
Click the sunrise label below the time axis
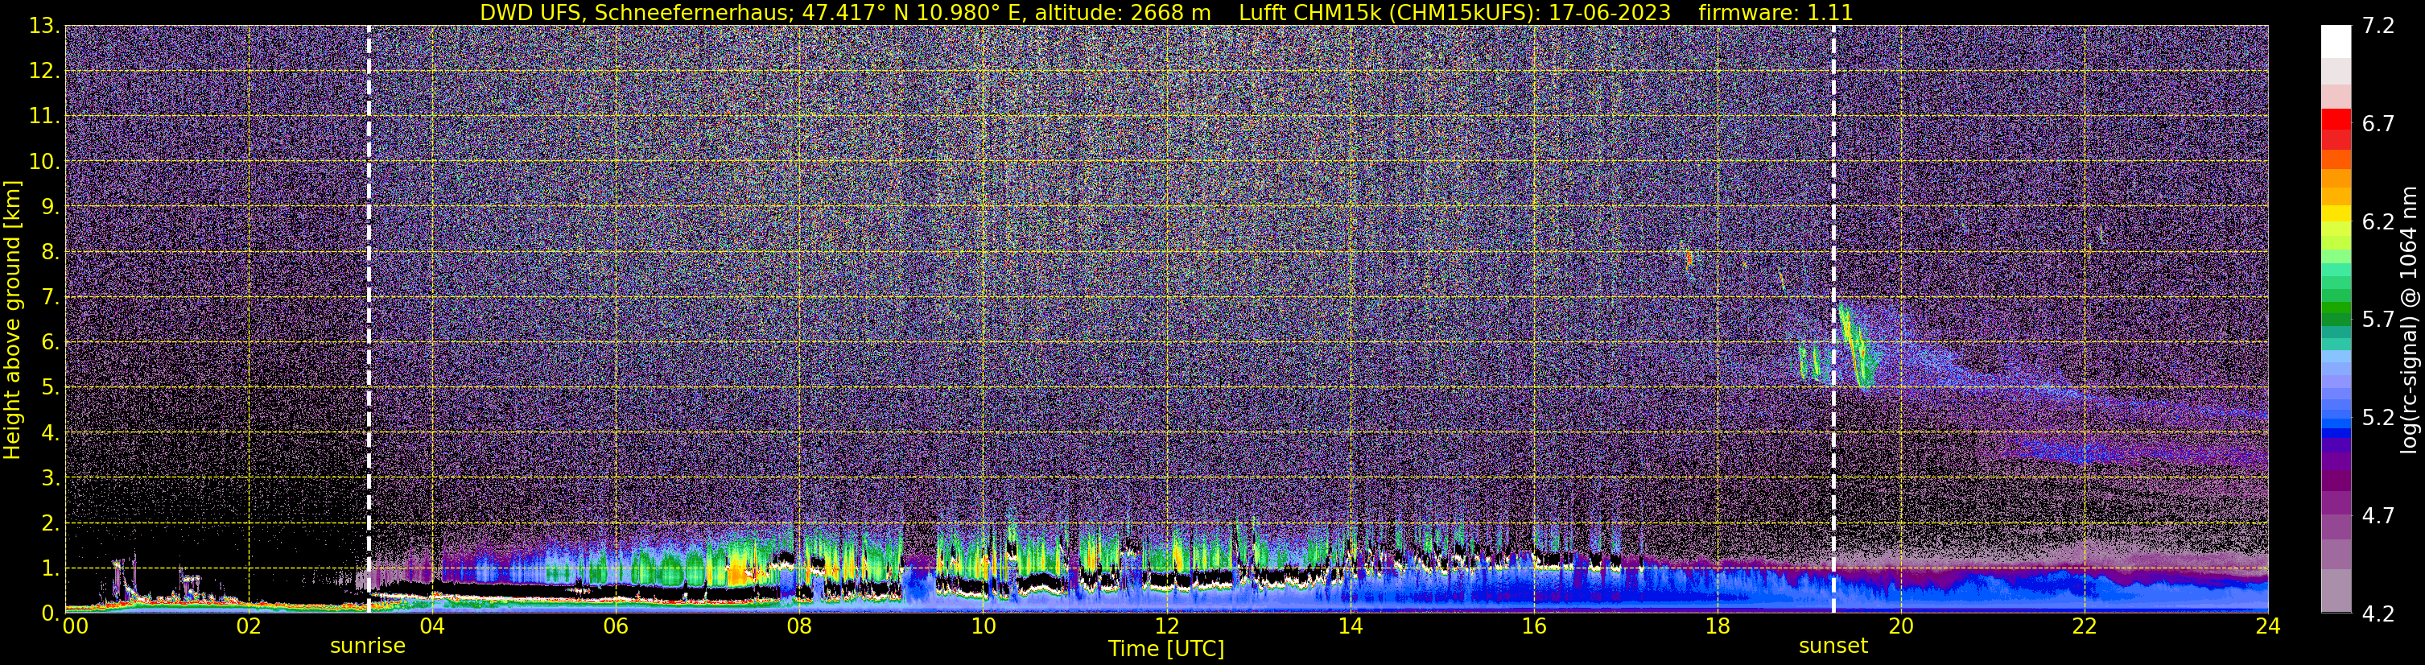click(x=367, y=646)
